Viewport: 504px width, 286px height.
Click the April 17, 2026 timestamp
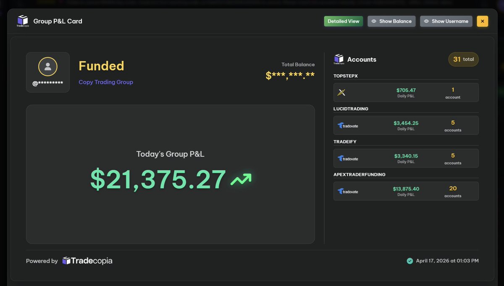[x=447, y=261]
